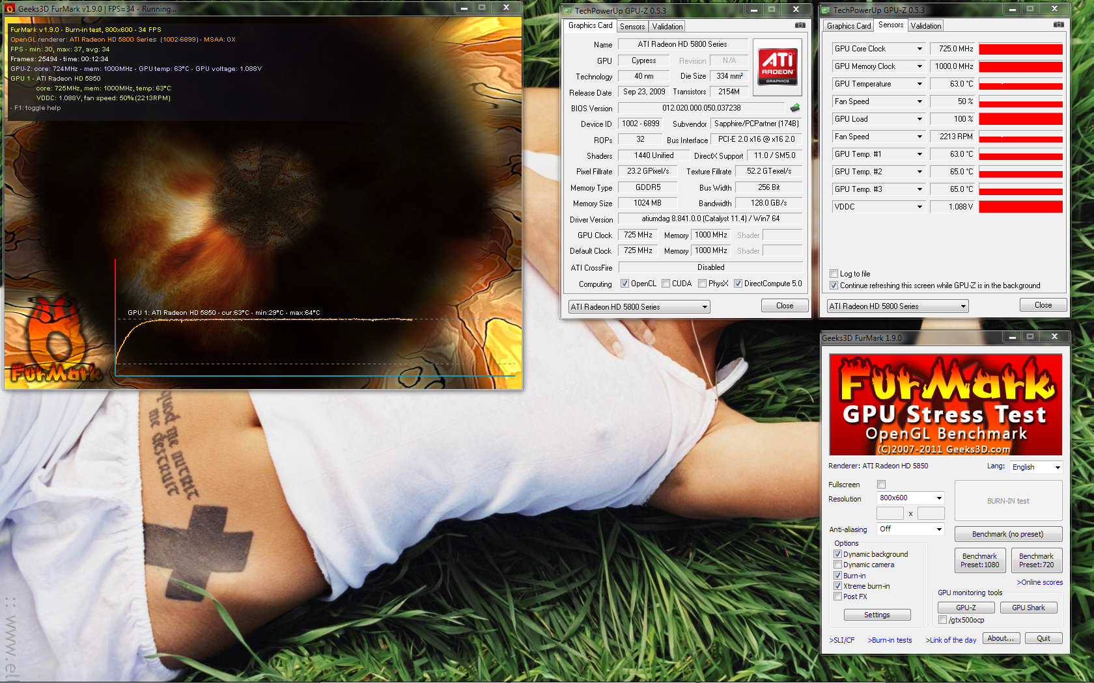
Task: Check the /gtx500ocp option
Action: 943,620
